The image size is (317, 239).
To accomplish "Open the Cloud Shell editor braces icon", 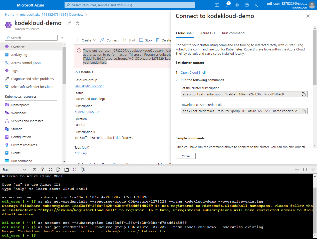I will [x=75, y=170].
